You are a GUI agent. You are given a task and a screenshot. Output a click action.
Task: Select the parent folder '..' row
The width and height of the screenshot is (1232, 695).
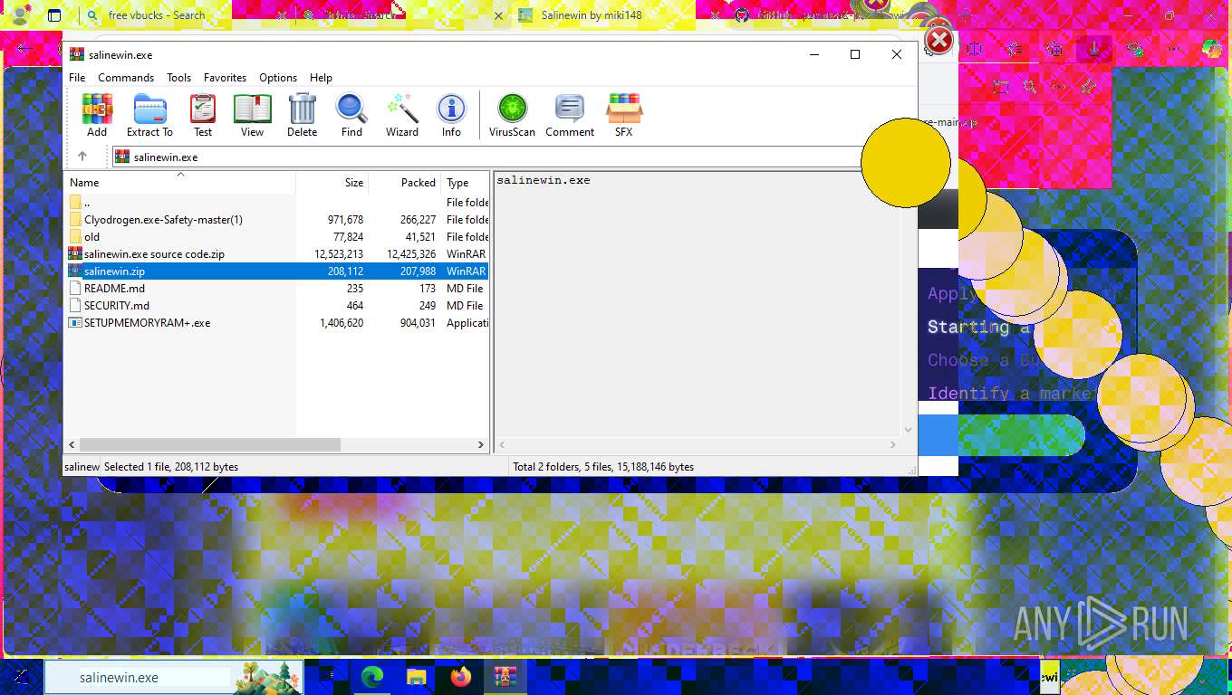click(x=277, y=203)
